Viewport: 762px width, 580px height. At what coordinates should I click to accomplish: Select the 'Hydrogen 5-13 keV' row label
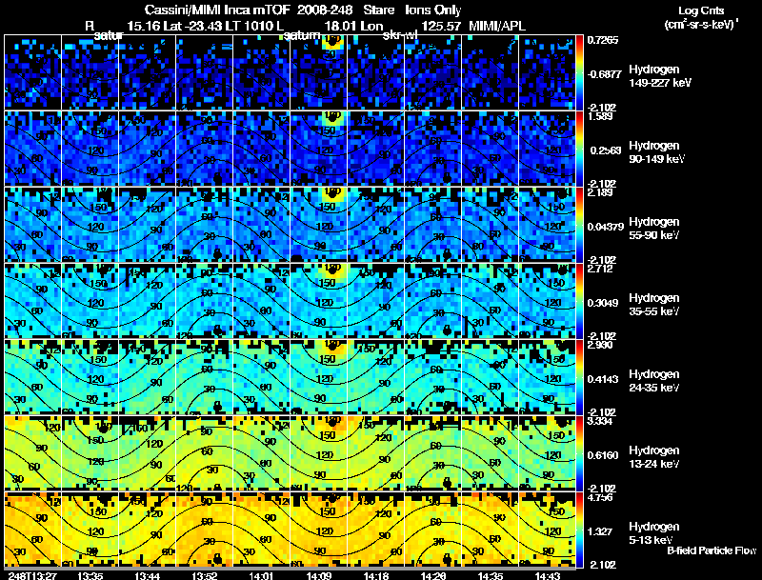coord(654,533)
